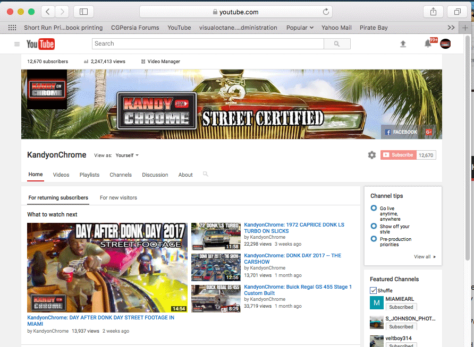Open S_JOHNSON_PHOT channel thumbnail

pyautogui.click(x=377, y=322)
